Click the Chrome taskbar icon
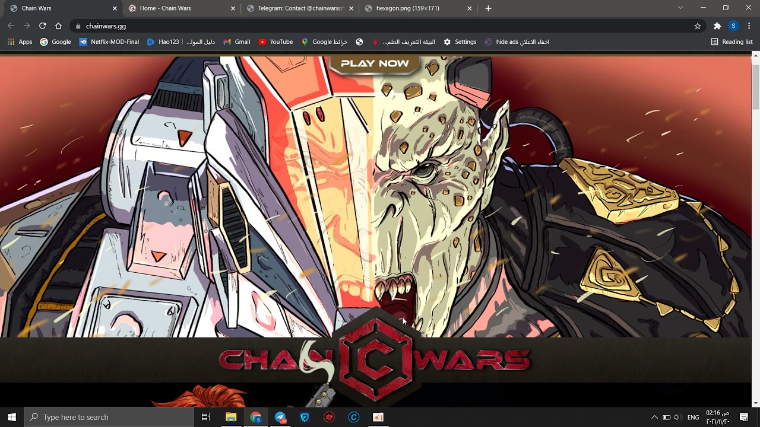The width and height of the screenshot is (760, 427). 256,418
